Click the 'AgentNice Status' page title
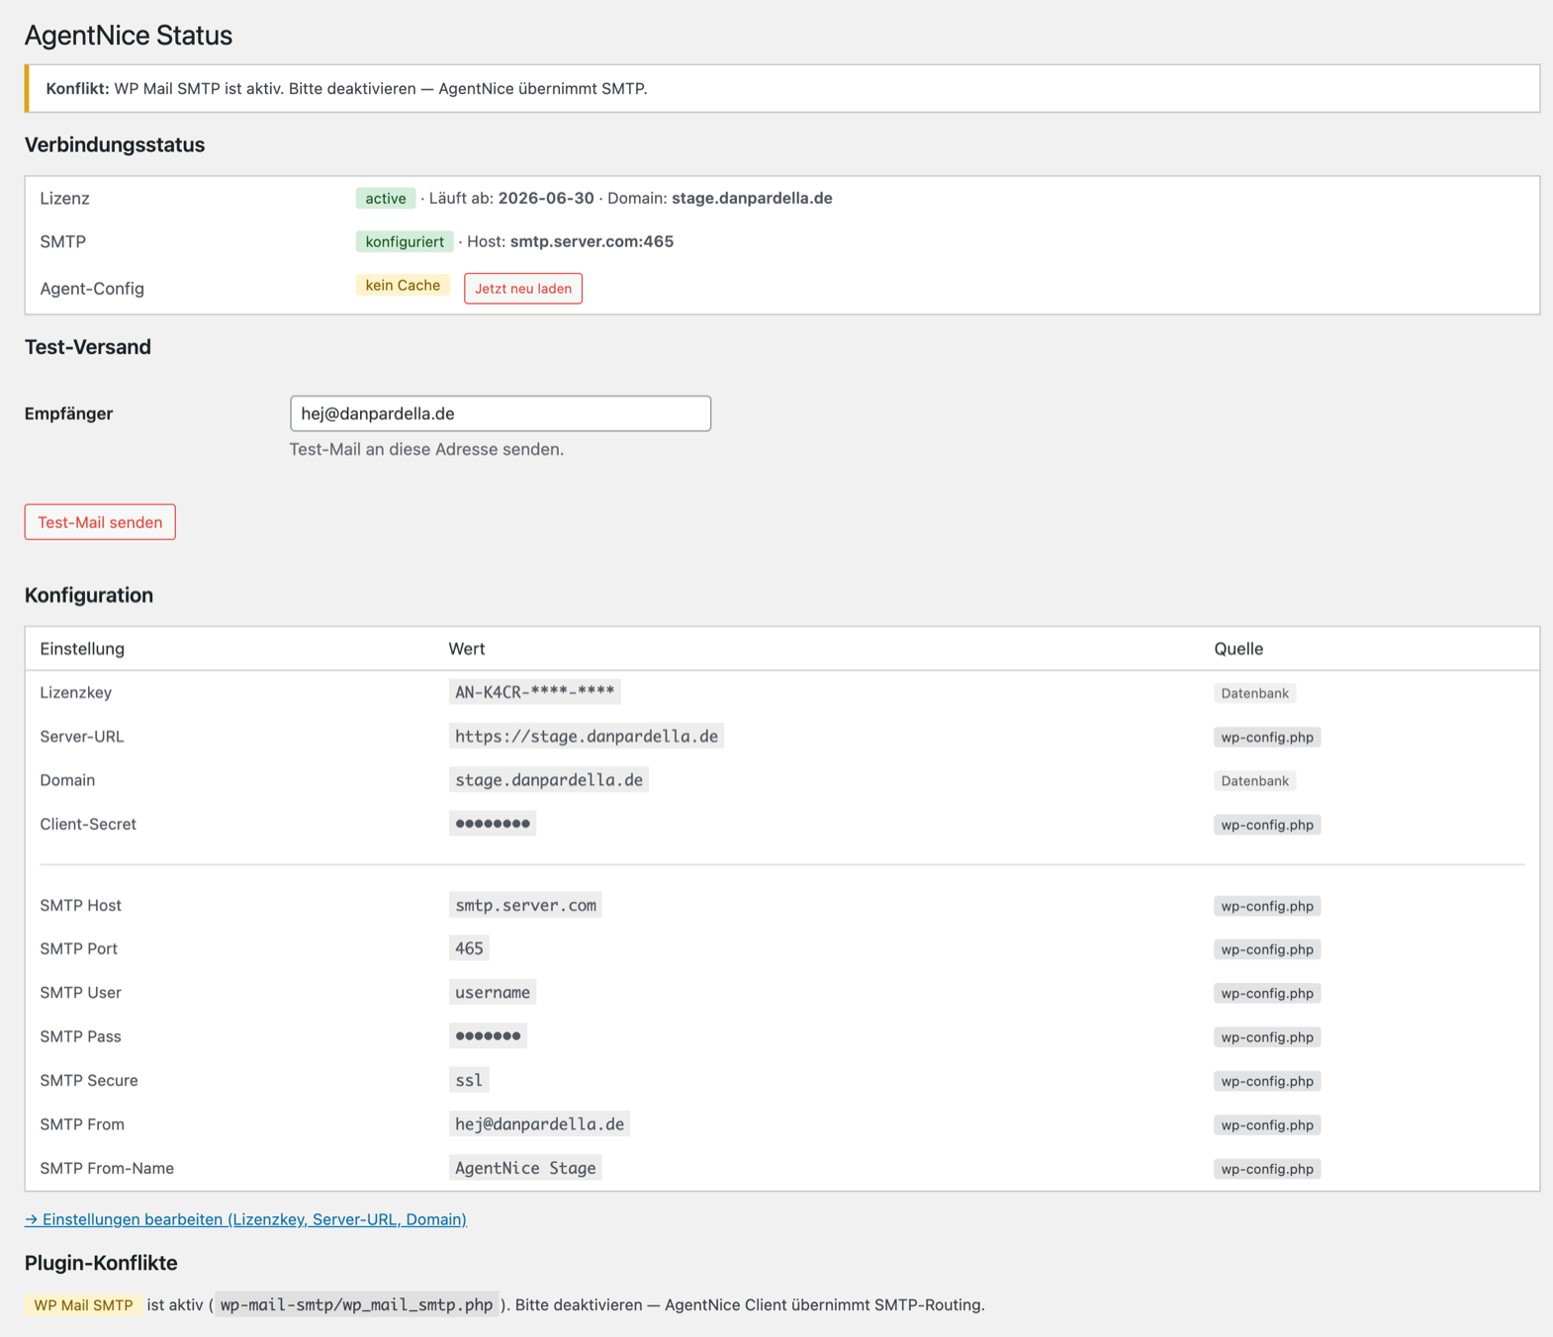The width and height of the screenshot is (1553, 1337). click(129, 36)
